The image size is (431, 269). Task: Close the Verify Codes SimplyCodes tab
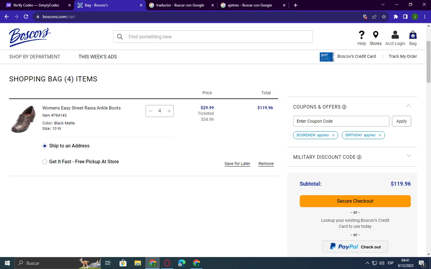coord(70,5)
